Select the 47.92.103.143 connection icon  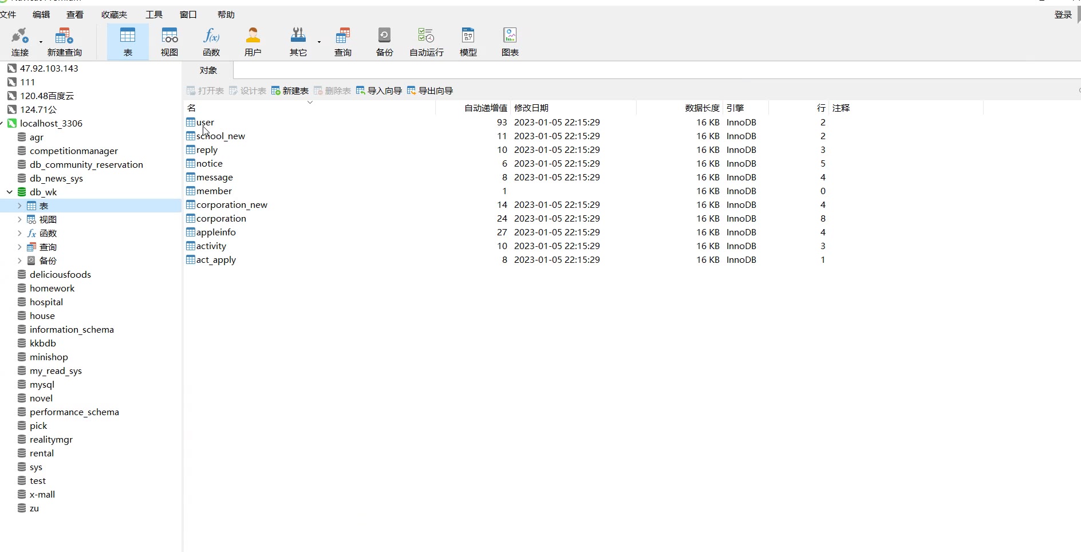pyautogui.click(x=12, y=68)
